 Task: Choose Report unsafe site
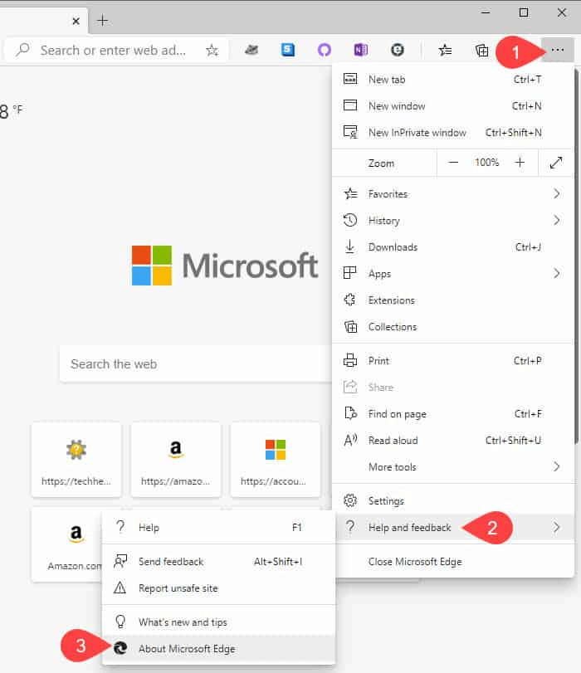218,588
